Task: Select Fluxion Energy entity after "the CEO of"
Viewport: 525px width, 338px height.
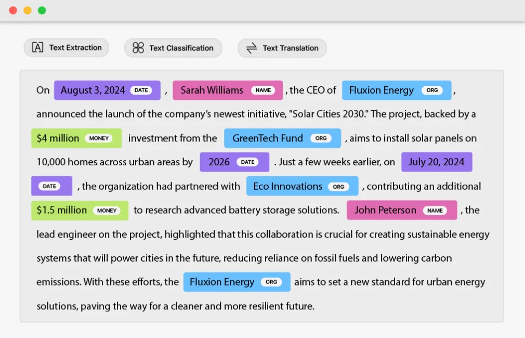Action: (396, 90)
